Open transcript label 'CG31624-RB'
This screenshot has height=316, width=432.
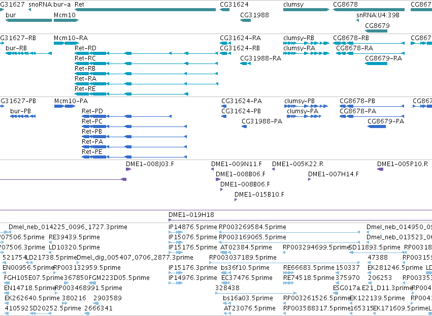coord(240,48)
